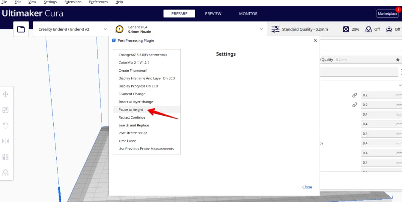Screen dimensions: 402x202
Task: Open the View menu
Action: [32, 2]
